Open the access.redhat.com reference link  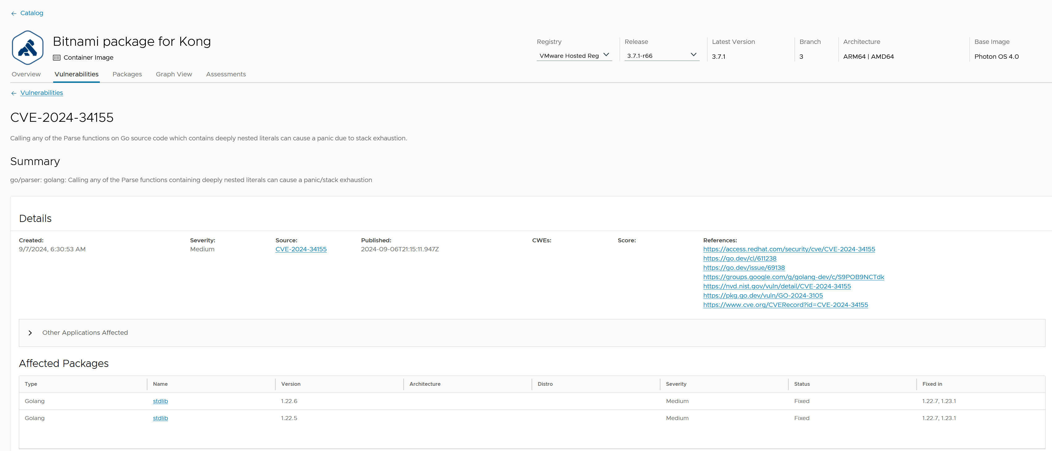(789, 249)
